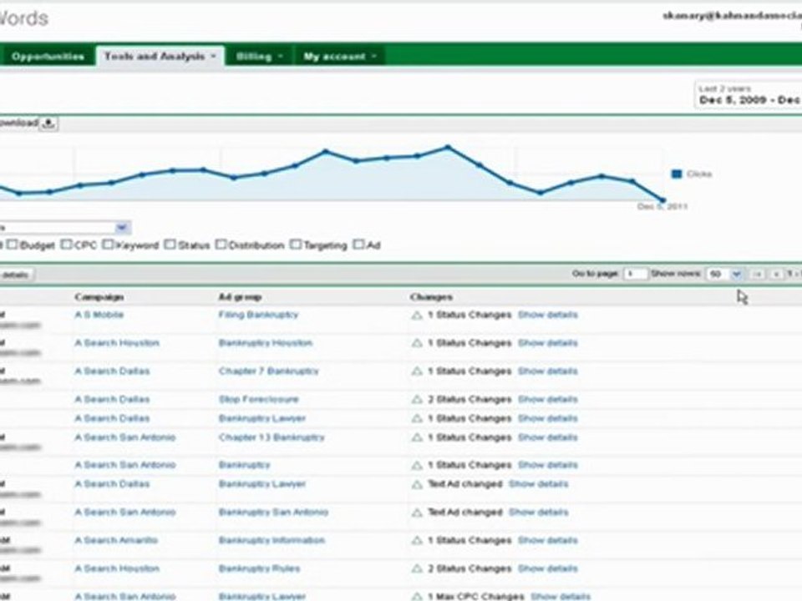Click triangle beside Dallas Bankruptcy Lawyer Text Ad changed
This screenshot has height=601, width=802.
click(417, 484)
